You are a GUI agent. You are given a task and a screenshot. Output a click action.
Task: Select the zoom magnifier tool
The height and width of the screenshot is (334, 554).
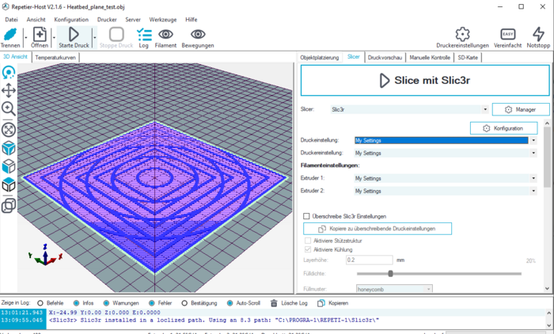coord(9,108)
